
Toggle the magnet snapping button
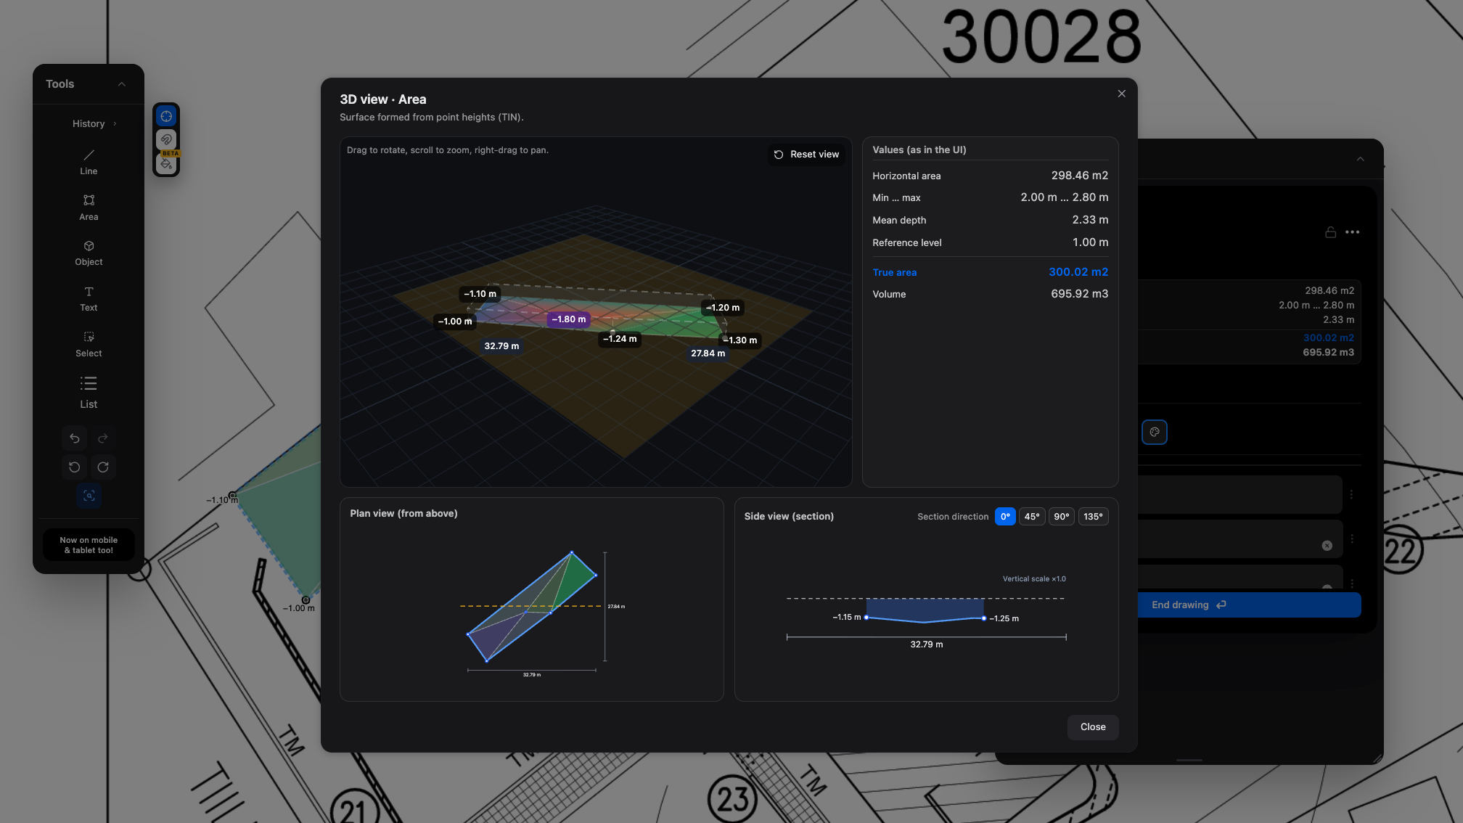[166, 139]
